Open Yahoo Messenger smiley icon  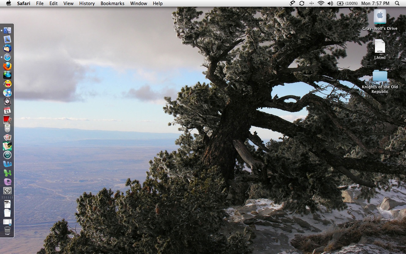(x=7, y=84)
